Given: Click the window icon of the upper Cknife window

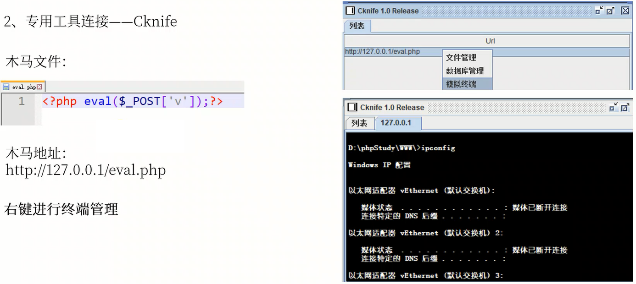Looking at the screenshot, I should coord(350,11).
